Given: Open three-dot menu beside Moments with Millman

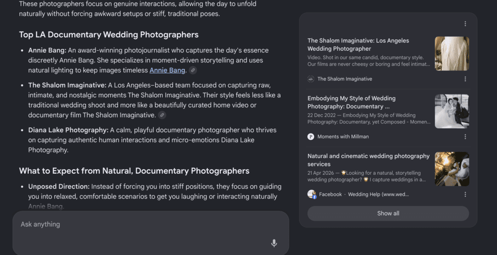Looking at the screenshot, I should (x=465, y=137).
